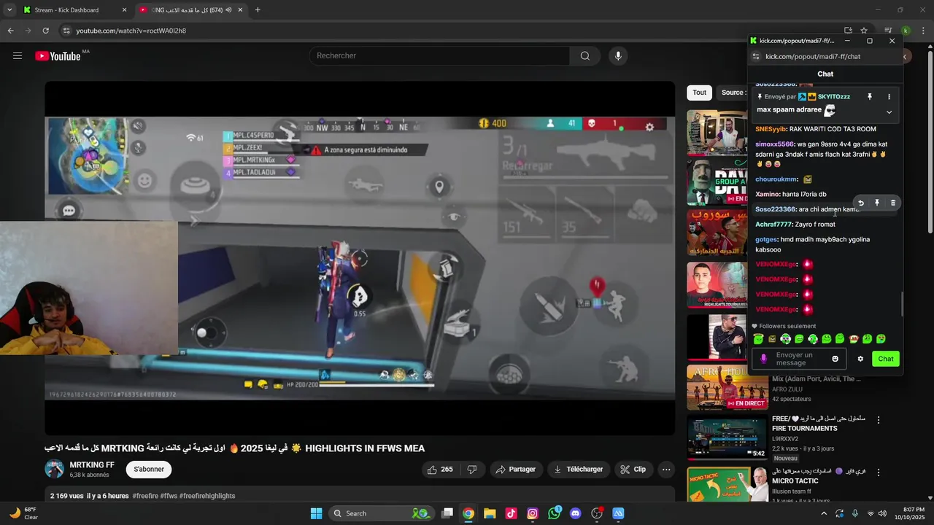View site information icon in address bar

66,31
